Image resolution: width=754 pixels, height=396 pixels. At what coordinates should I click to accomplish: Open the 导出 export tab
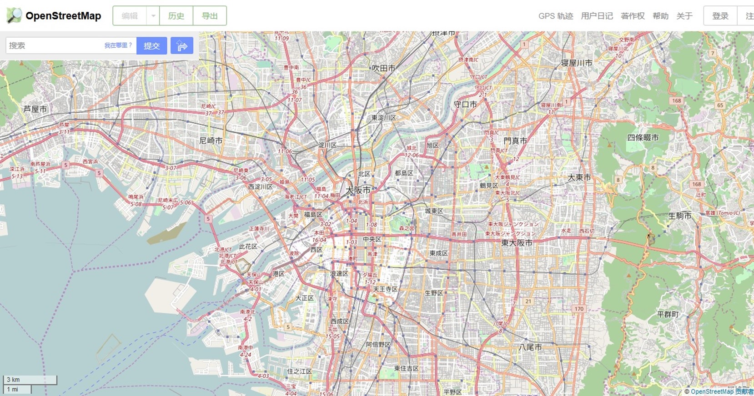pos(210,16)
